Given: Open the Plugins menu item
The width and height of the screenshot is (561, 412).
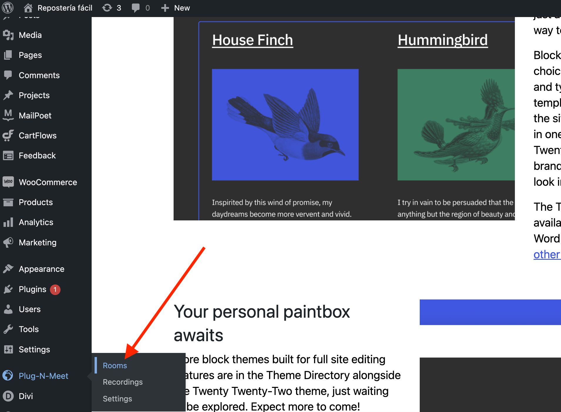Looking at the screenshot, I should coord(32,289).
